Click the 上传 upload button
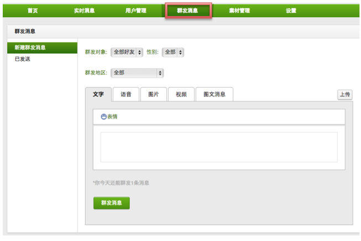Image resolution: width=361 pixels, height=241 pixels. click(x=344, y=95)
